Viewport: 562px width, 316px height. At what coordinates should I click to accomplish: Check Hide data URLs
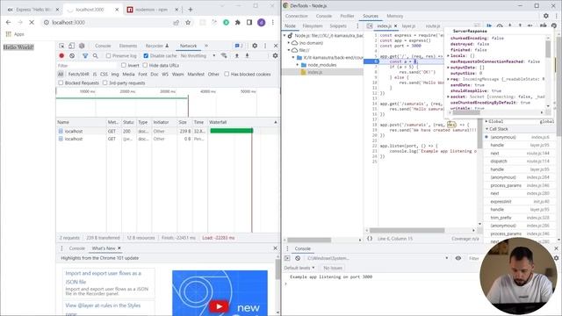click(145, 65)
